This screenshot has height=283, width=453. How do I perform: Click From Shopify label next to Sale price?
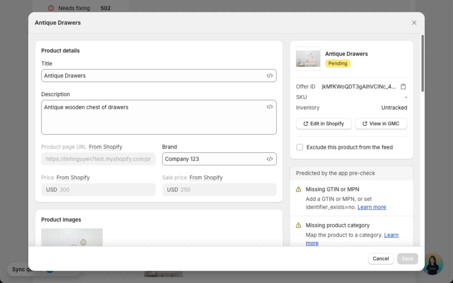coord(206,178)
